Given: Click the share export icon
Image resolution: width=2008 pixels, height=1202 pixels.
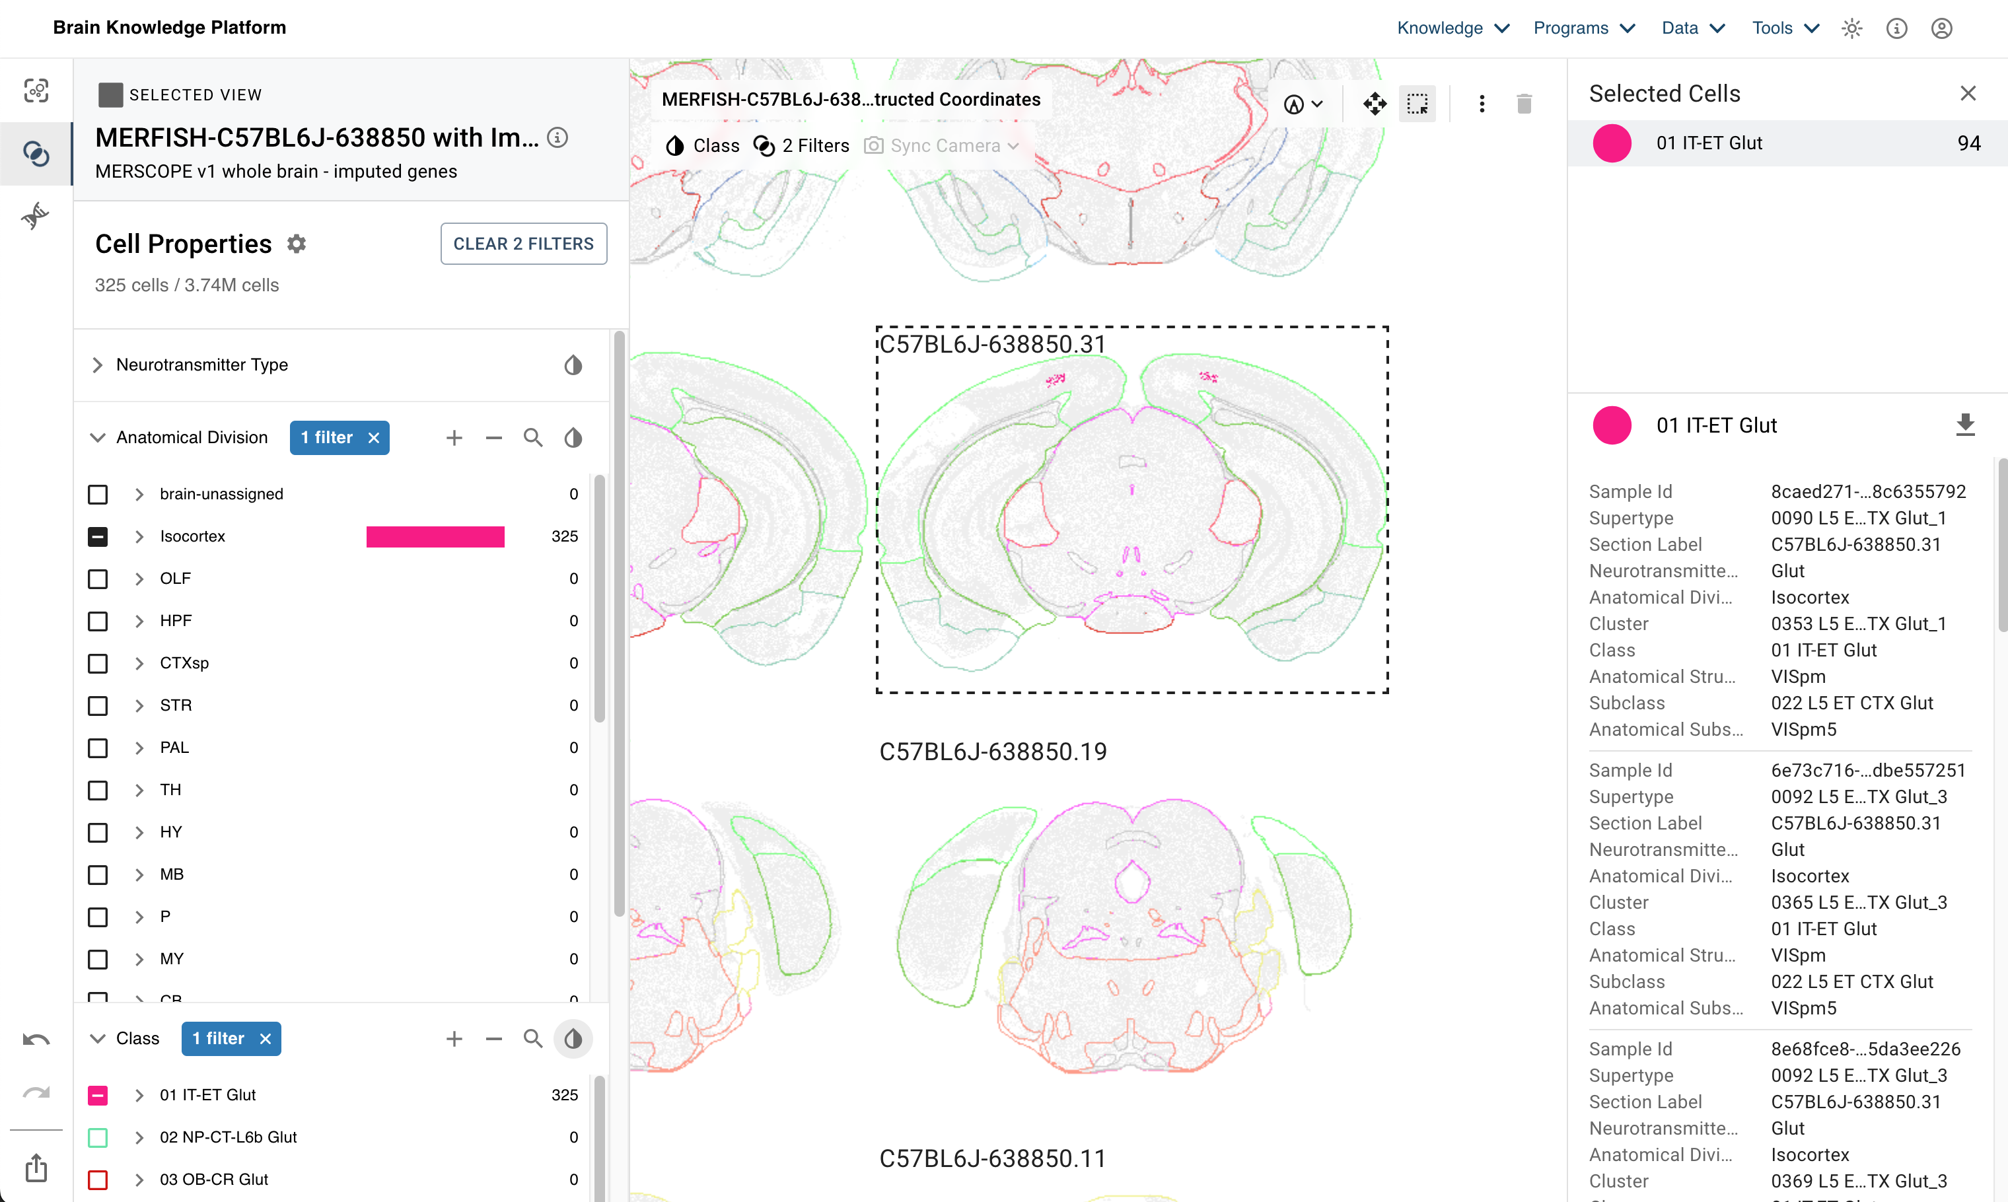Looking at the screenshot, I should click(x=36, y=1167).
